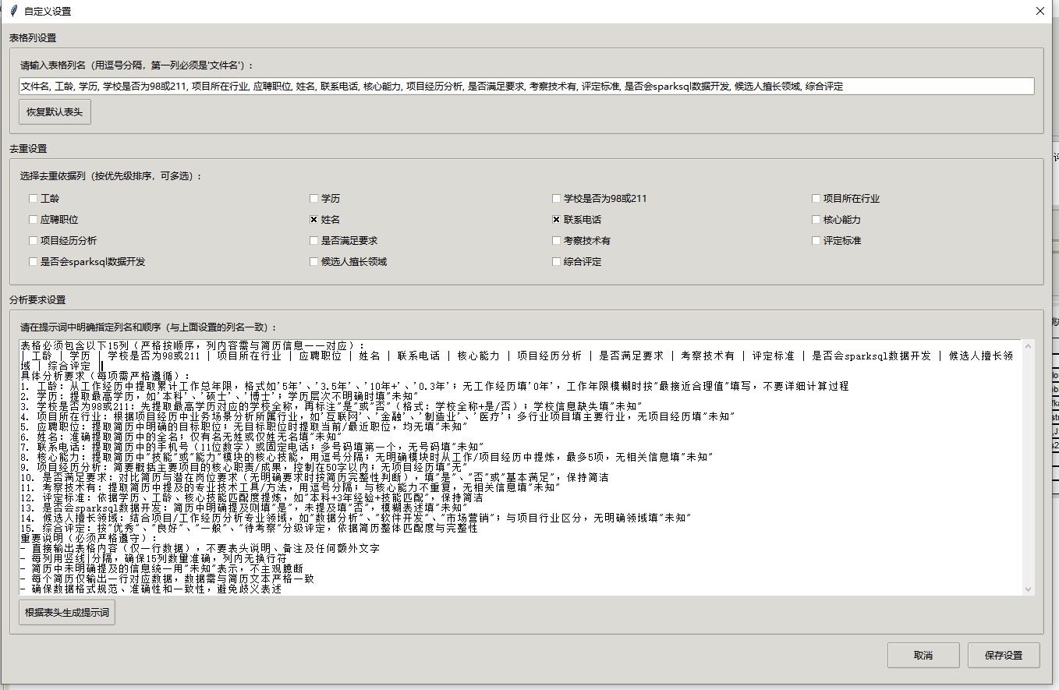Screen dimensions: 1059x690
Task: Click the prompt line starting '2. 学历：提取最高学历'
Action: [x=220, y=396]
